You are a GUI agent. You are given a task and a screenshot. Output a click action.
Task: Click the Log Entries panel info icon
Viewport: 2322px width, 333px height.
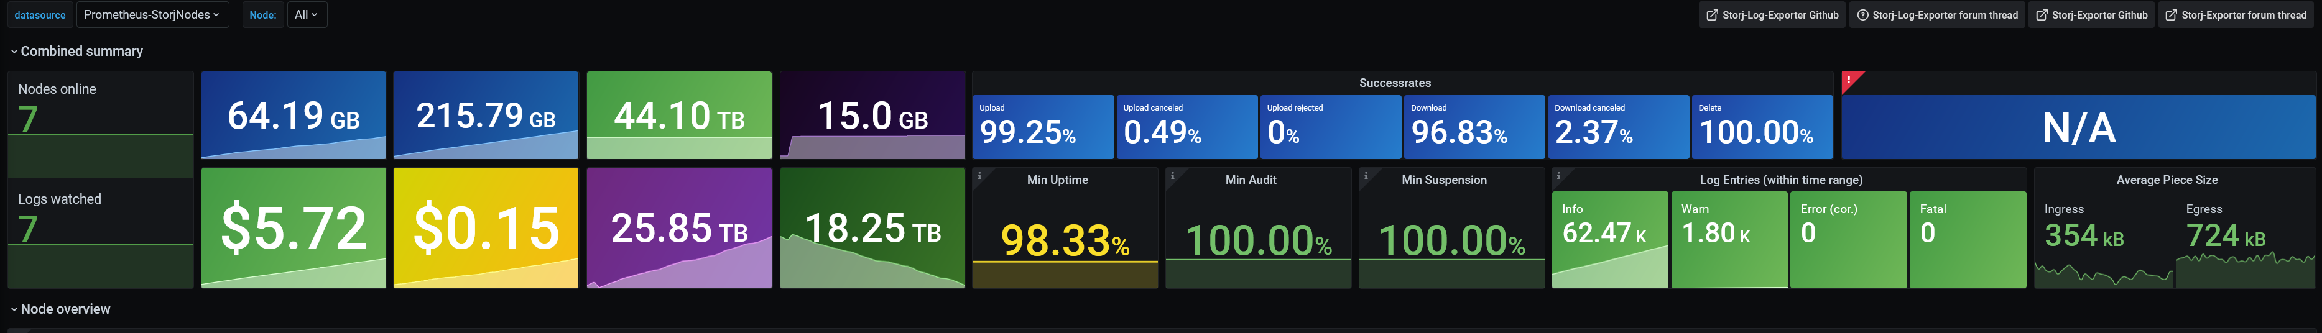coord(1558,175)
